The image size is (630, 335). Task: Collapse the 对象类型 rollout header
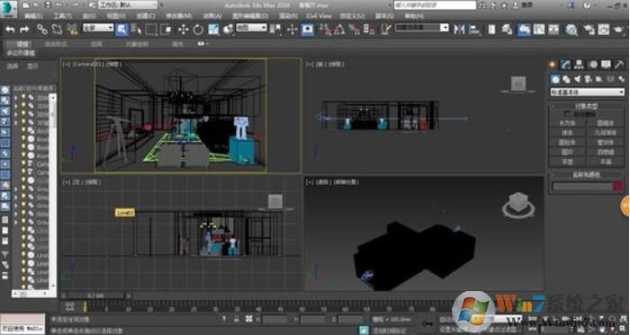pos(587,107)
